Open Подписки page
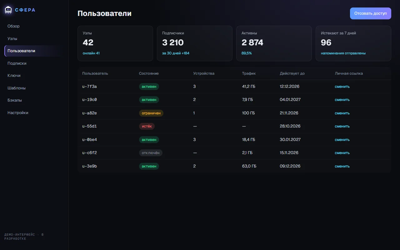The width and height of the screenshot is (400, 250). click(x=34, y=63)
